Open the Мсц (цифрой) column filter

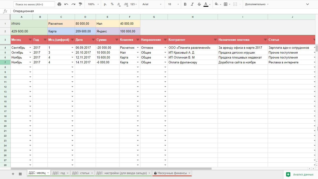coord(72,40)
